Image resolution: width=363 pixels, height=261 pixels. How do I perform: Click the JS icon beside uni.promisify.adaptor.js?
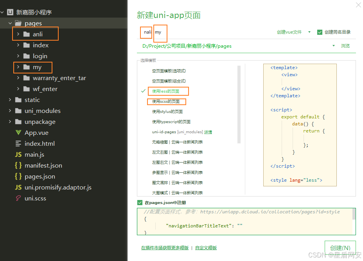click(18, 187)
